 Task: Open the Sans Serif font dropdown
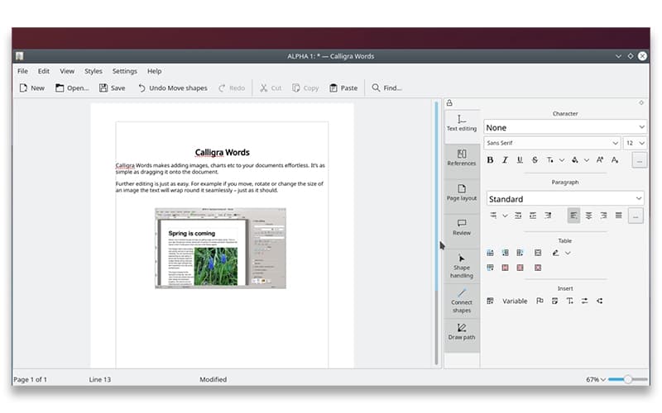pos(552,143)
